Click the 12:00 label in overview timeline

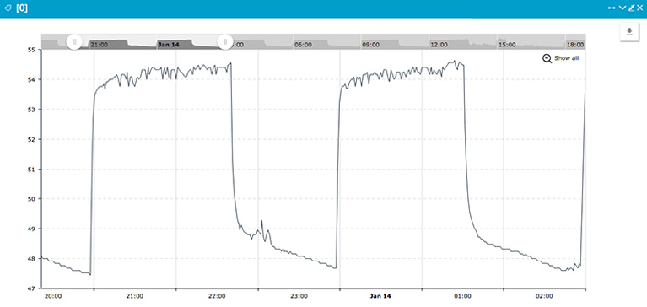(x=439, y=45)
